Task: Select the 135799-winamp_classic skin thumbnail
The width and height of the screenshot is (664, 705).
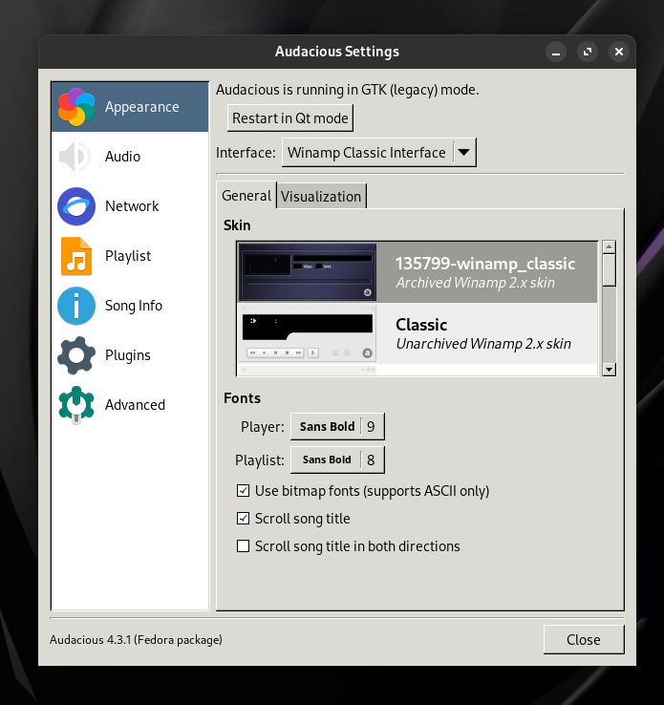Action: 307,272
